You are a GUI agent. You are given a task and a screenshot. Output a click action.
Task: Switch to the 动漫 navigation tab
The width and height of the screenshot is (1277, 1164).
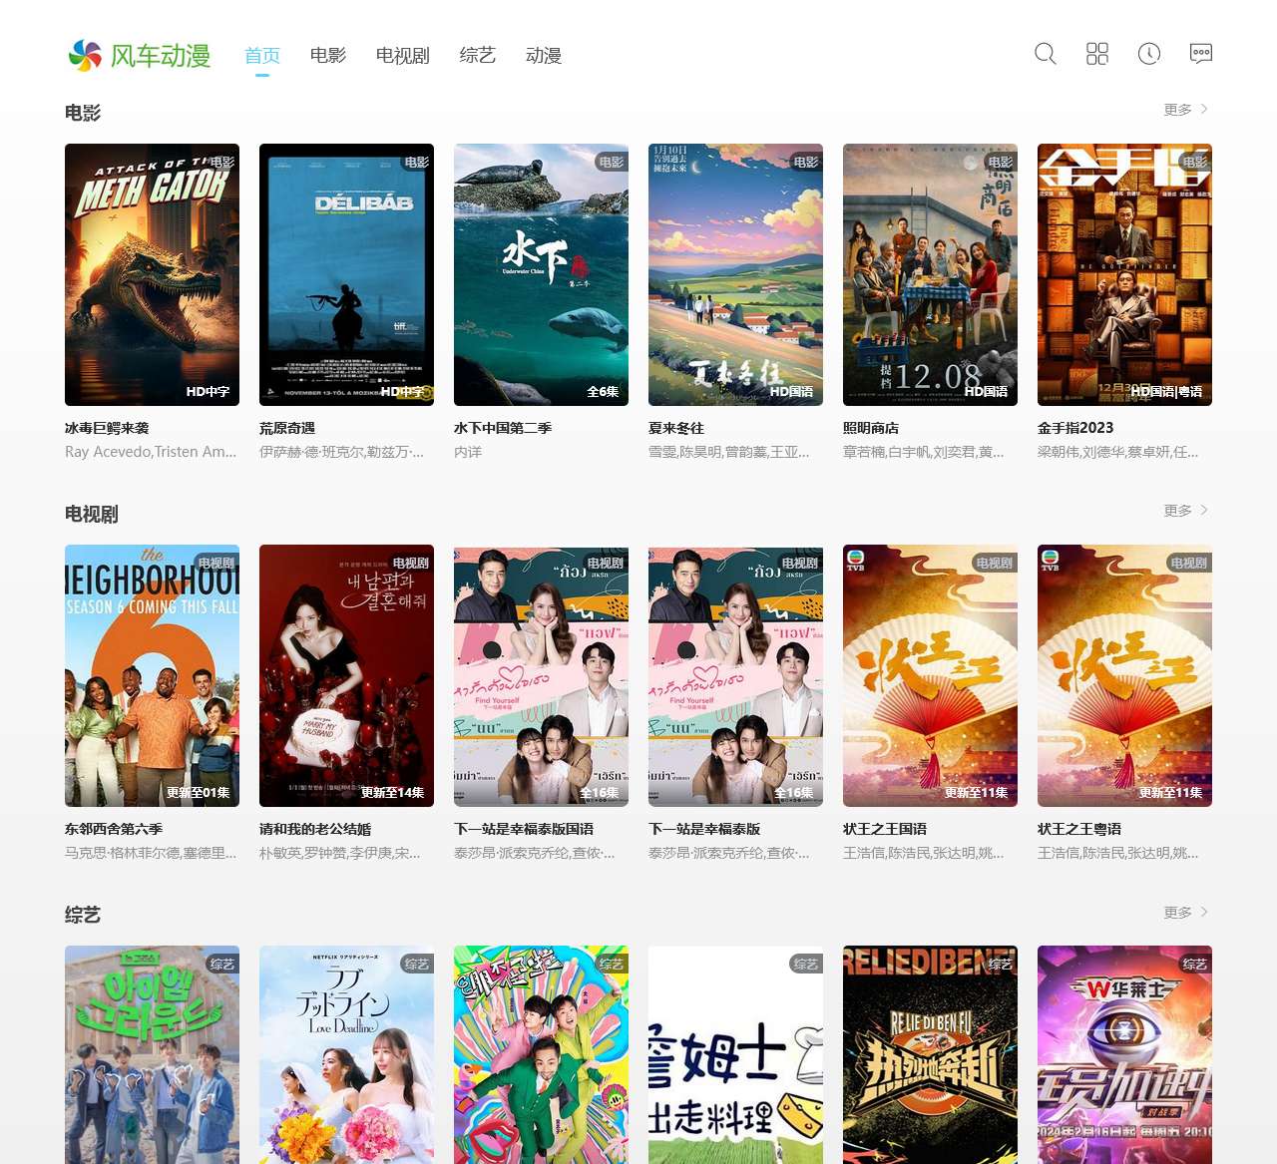544,56
